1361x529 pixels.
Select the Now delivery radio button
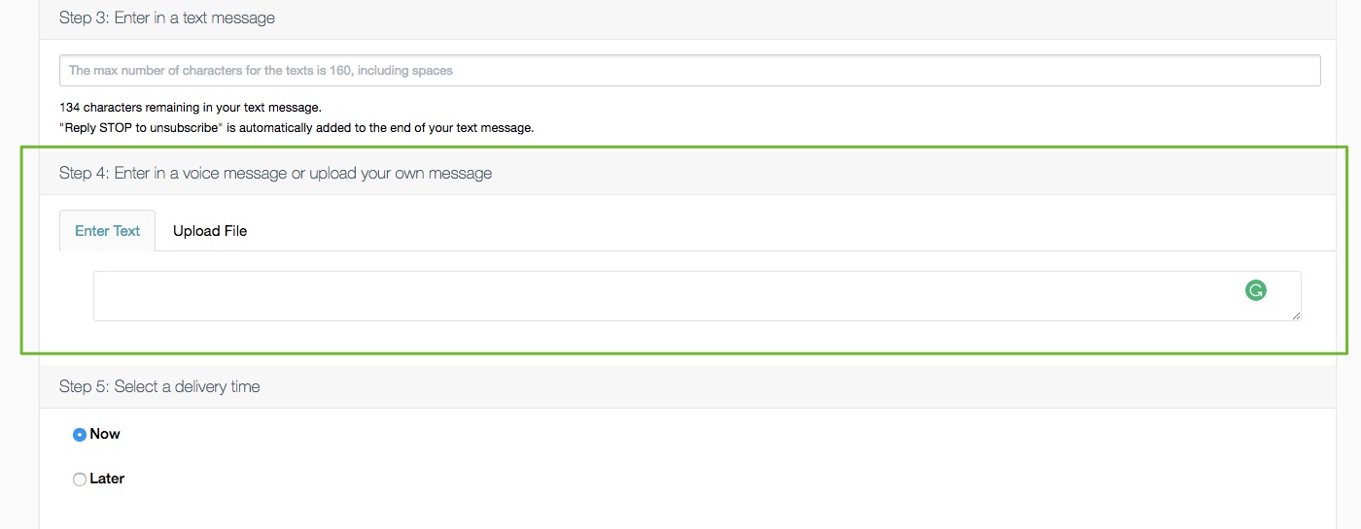tap(80, 435)
